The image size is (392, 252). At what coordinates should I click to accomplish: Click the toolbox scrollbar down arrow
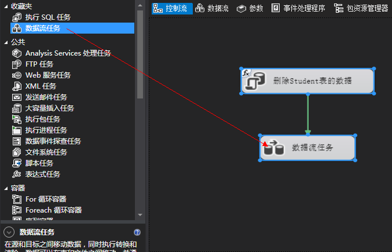140,215
